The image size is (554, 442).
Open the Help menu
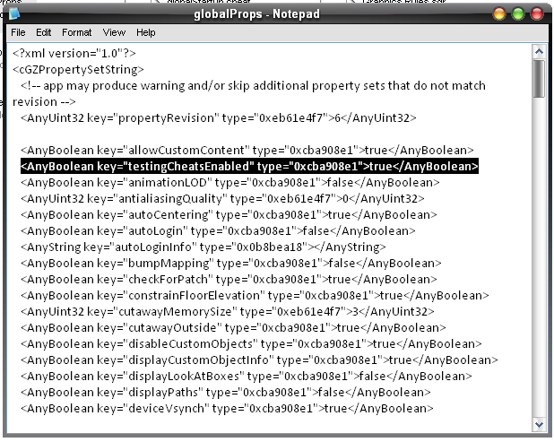tap(145, 32)
